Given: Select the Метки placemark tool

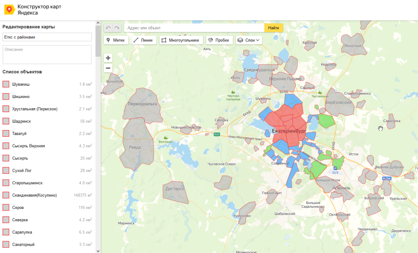Looking at the screenshot, I should (x=116, y=40).
